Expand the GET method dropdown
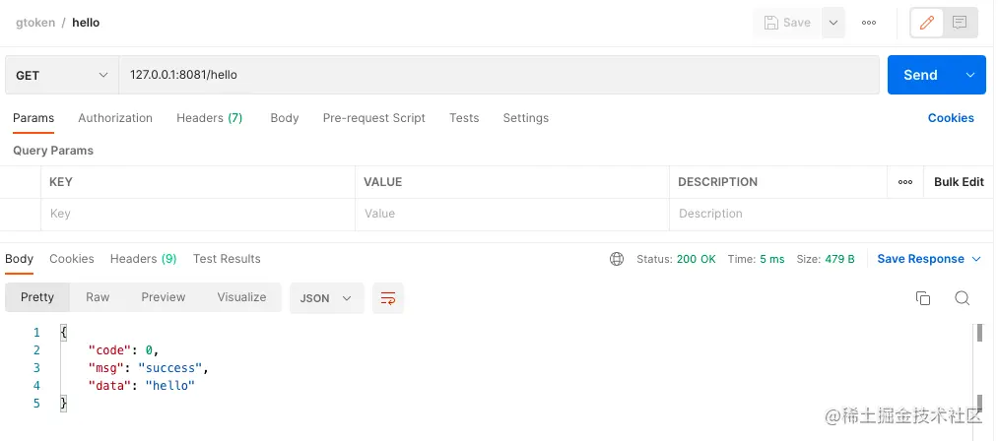Viewport: 998px width, 441px height. coord(62,75)
